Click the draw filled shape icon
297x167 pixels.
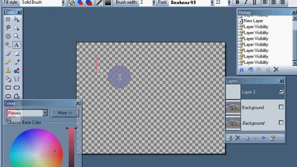click(80, 2)
